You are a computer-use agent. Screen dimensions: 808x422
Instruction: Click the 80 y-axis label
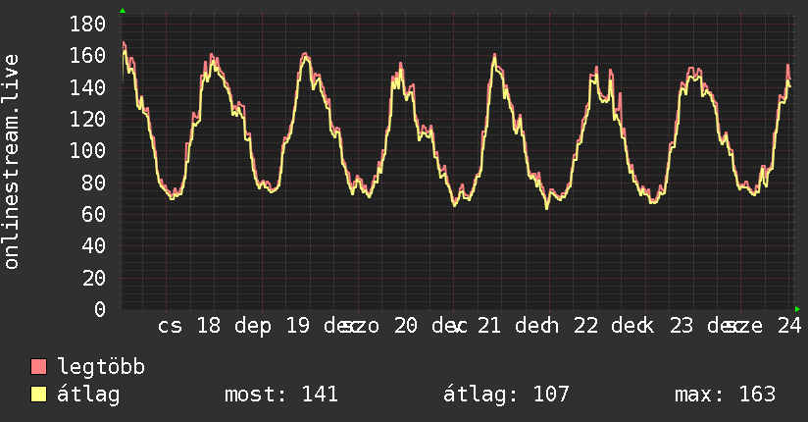pos(94,183)
